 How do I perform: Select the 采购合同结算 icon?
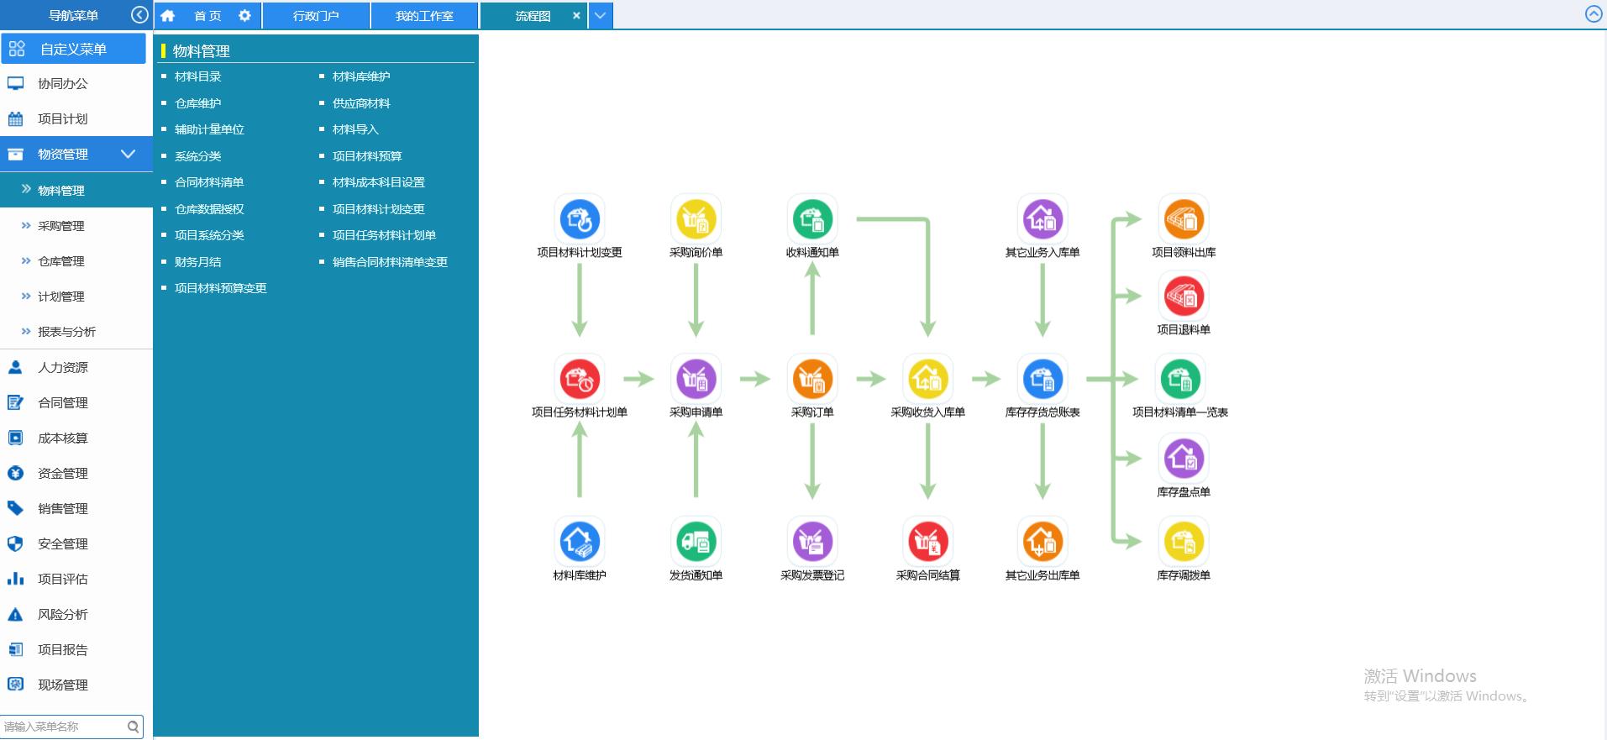927,542
